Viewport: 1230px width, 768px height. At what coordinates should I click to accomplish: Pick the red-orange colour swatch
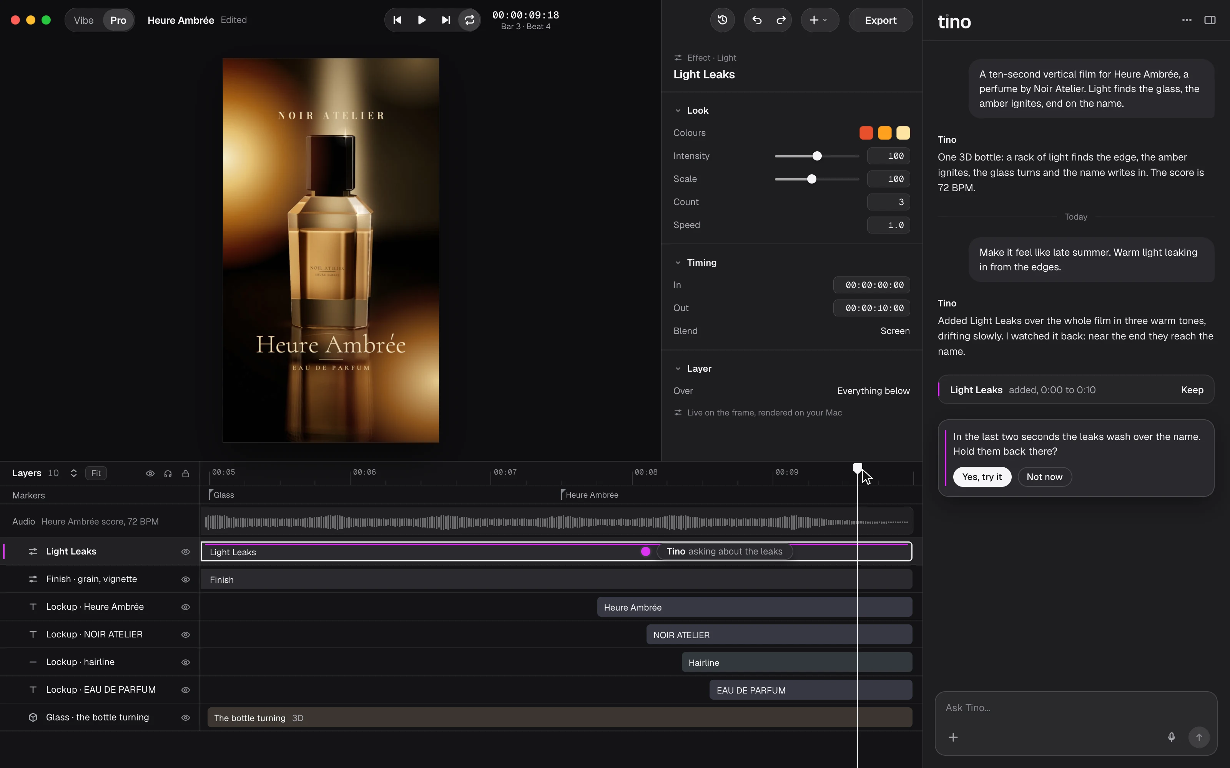[x=866, y=133]
